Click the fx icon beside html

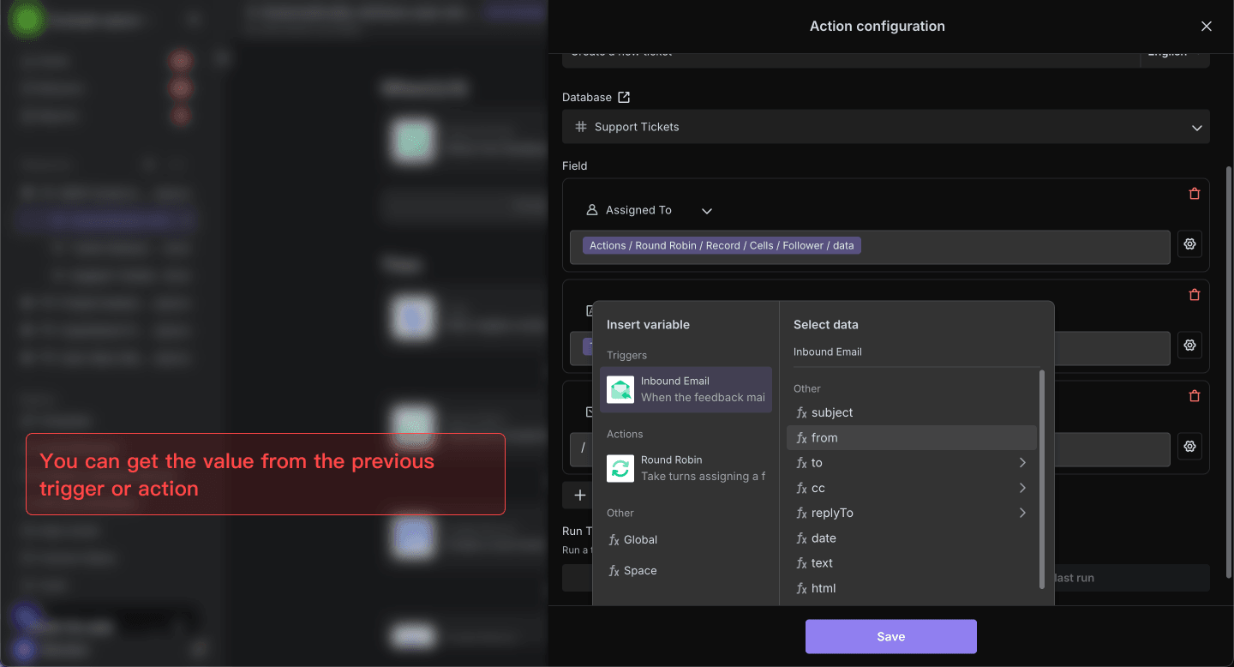pos(801,588)
